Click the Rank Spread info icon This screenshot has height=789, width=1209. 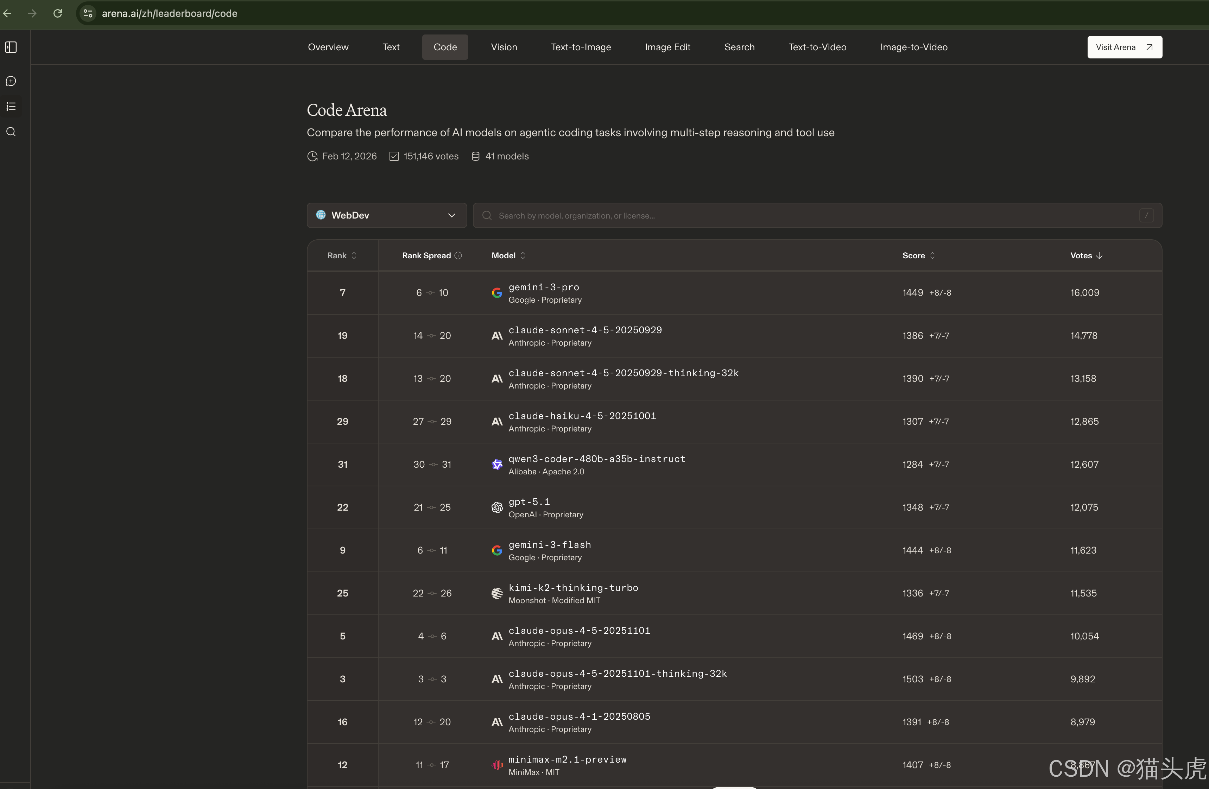458,255
